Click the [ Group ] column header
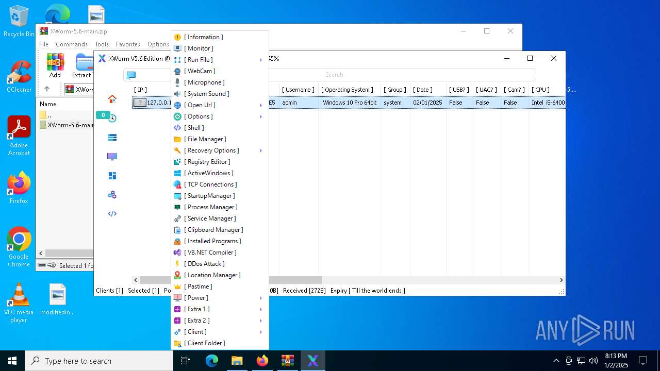 tap(395, 90)
